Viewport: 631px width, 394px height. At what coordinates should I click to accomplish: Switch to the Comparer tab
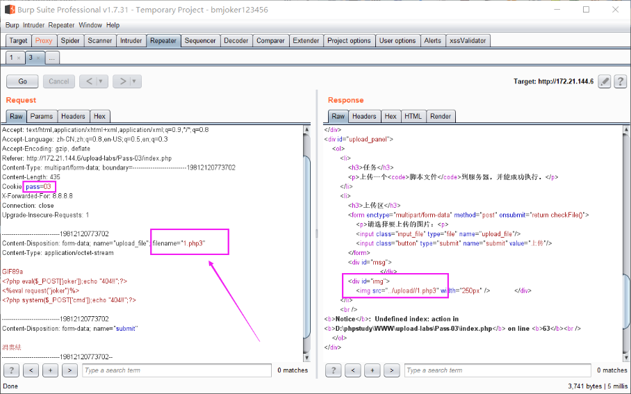pos(270,40)
